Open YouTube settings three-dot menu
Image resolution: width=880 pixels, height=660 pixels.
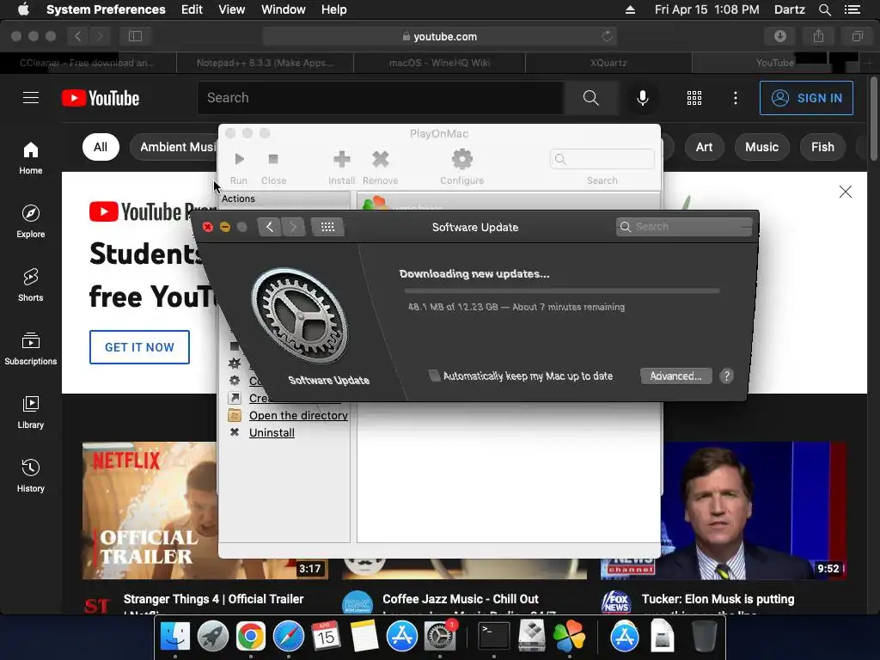pyautogui.click(x=736, y=98)
